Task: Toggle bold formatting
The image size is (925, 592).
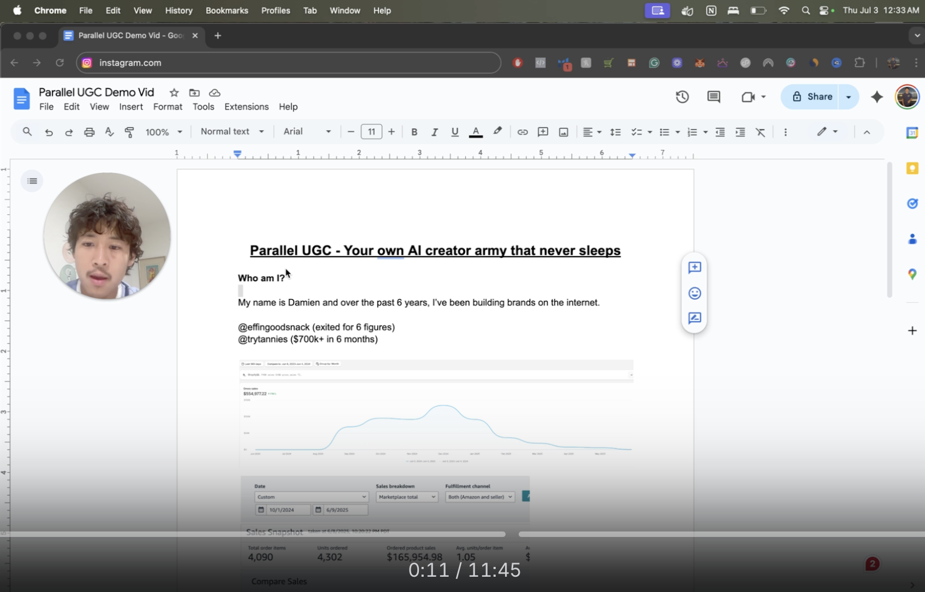Action: (x=414, y=132)
